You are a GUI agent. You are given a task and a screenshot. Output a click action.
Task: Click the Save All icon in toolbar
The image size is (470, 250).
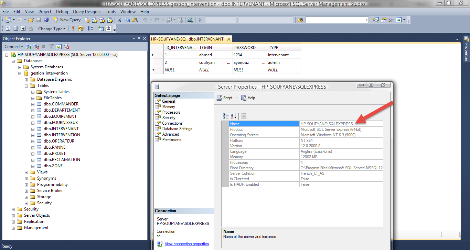pos(46,20)
